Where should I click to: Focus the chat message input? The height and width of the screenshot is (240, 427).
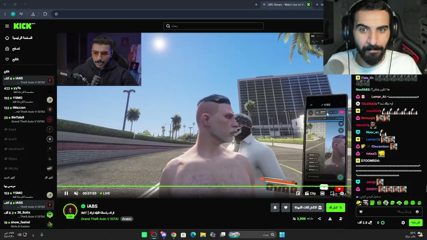coord(389,212)
